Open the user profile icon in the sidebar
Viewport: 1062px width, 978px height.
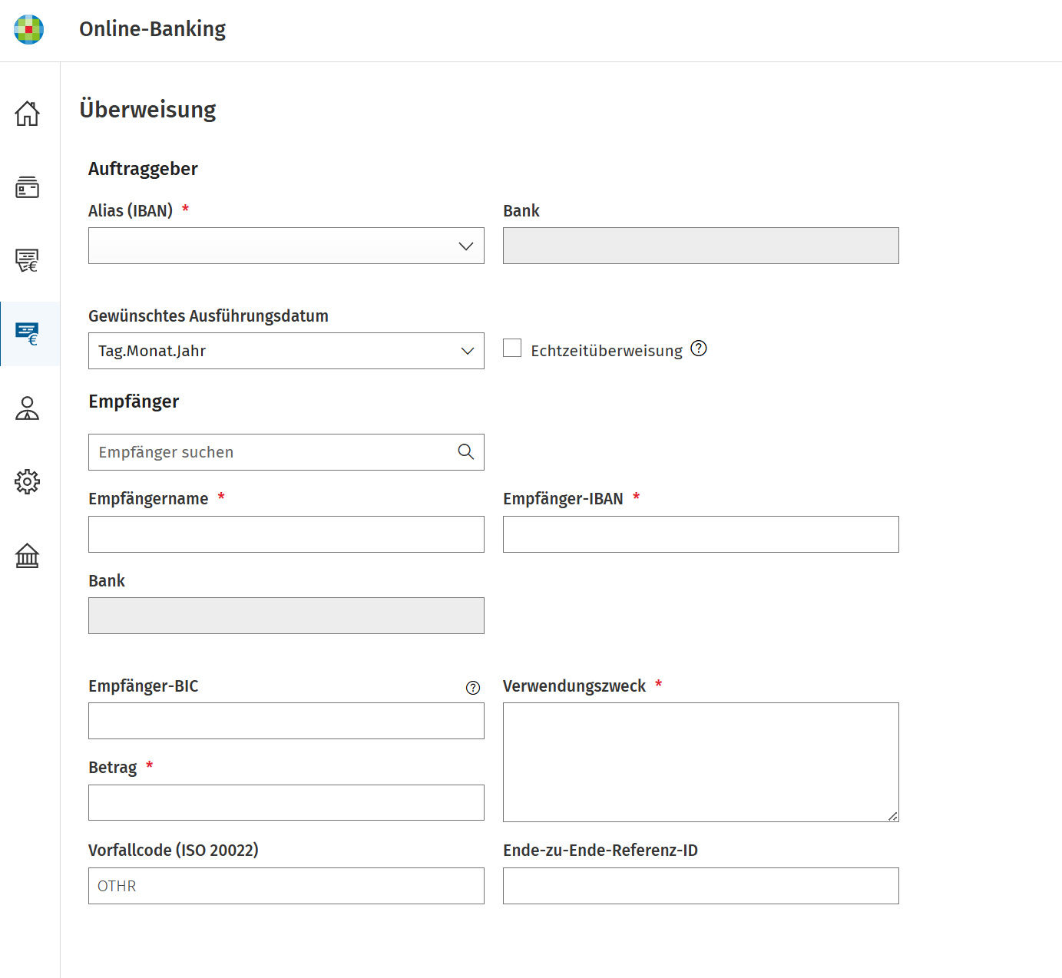[28, 408]
